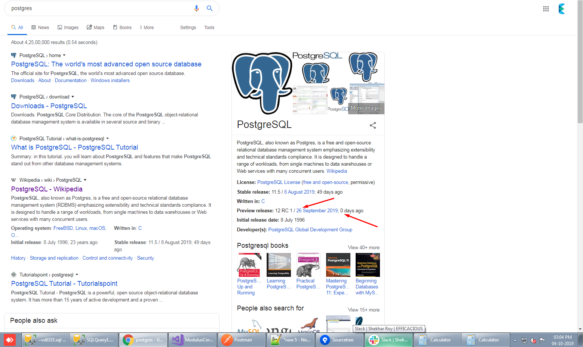Click the More images thumbnail

pos(366,108)
